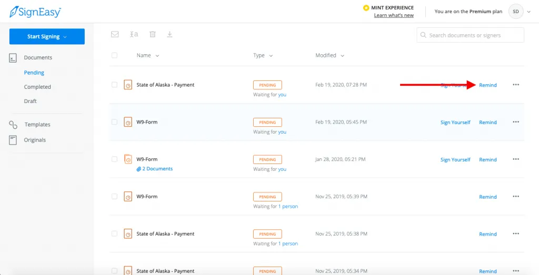Viewport: 539px width, 275px height.
Task: Click the SignEasy logo
Action: point(35,12)
